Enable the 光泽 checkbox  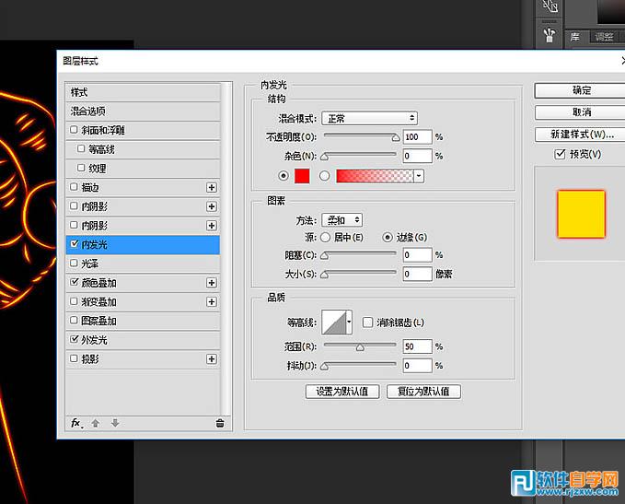(74, 263)
